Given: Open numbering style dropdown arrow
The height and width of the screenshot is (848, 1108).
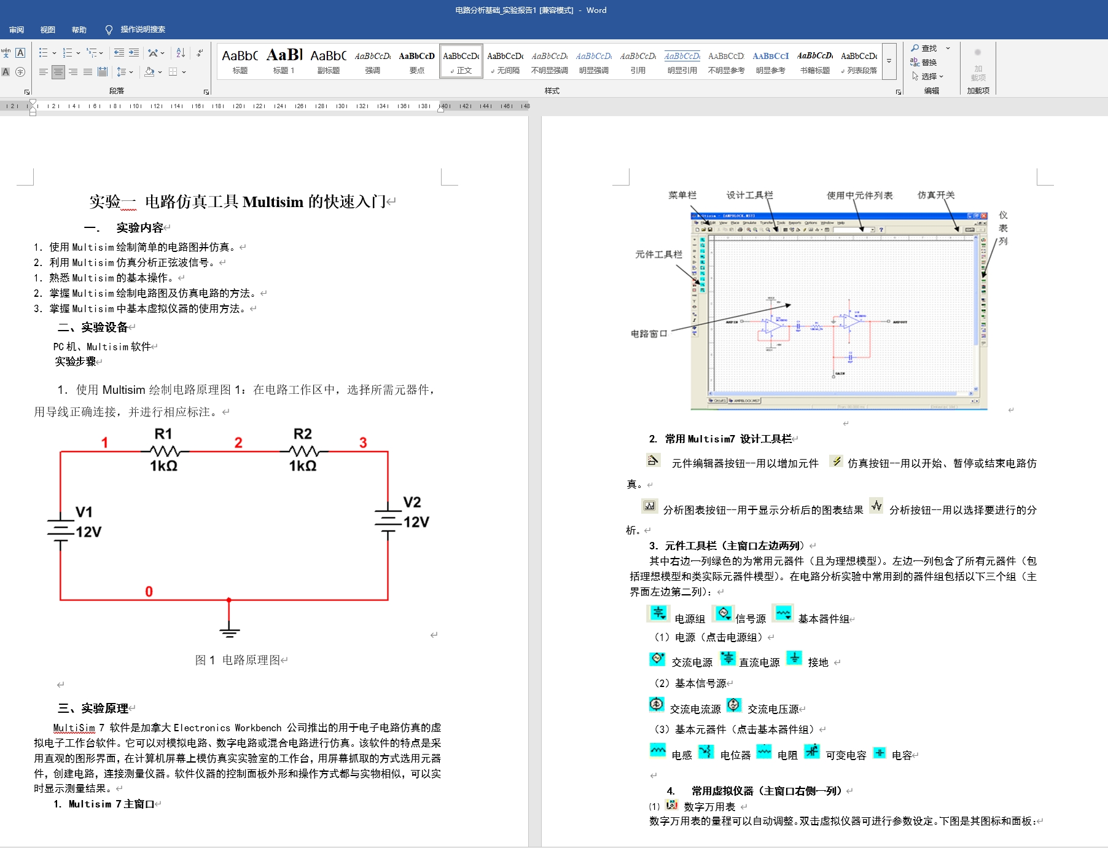Looking at the screenshot, I should point(78,53).
